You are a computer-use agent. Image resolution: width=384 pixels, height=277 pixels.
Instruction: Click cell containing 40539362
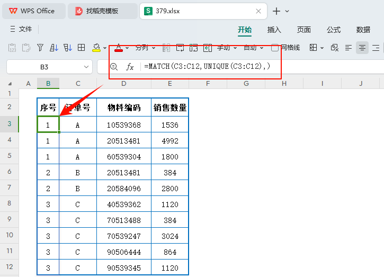click(124, 205)
